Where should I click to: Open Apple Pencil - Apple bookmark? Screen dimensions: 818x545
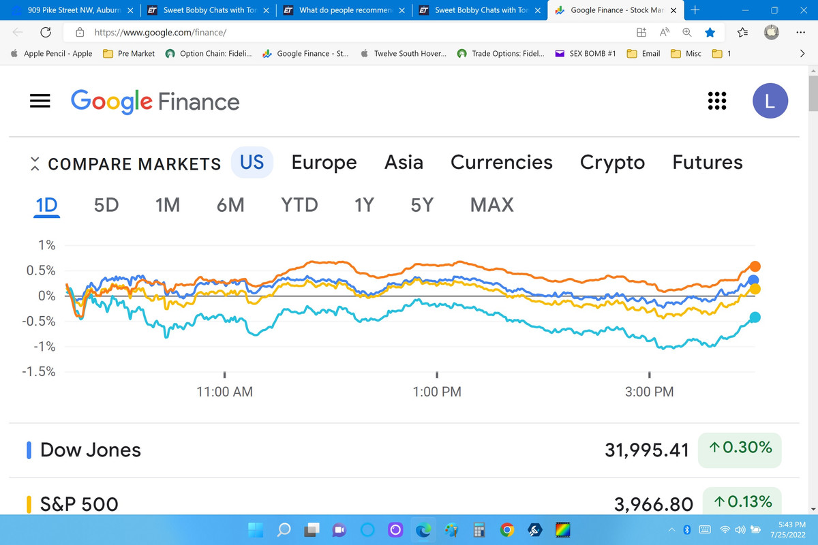pyautogui.click(x=51, y=53)
